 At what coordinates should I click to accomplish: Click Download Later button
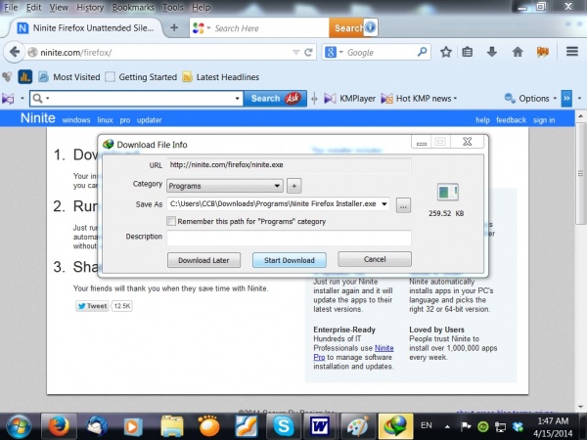(x=203, y=260)
